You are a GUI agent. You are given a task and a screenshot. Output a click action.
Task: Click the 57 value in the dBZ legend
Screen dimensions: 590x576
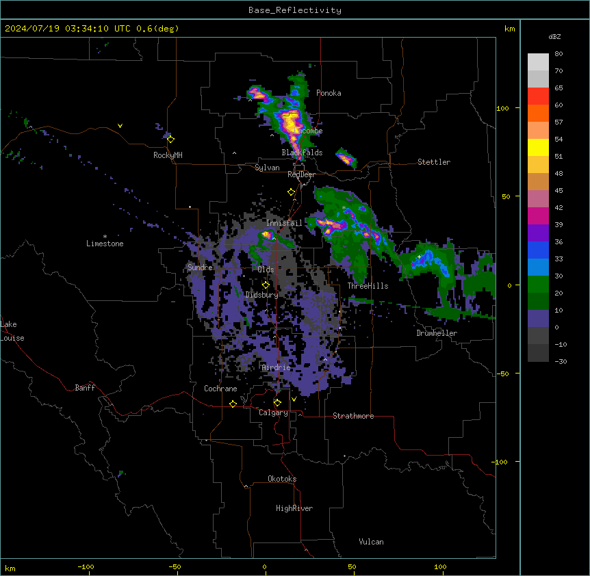pyautogui.click(x=559, y=122)
